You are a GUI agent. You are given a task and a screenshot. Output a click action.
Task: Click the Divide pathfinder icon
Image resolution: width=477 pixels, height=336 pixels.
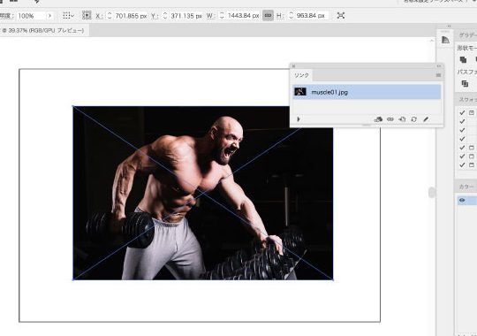(465, 83)
